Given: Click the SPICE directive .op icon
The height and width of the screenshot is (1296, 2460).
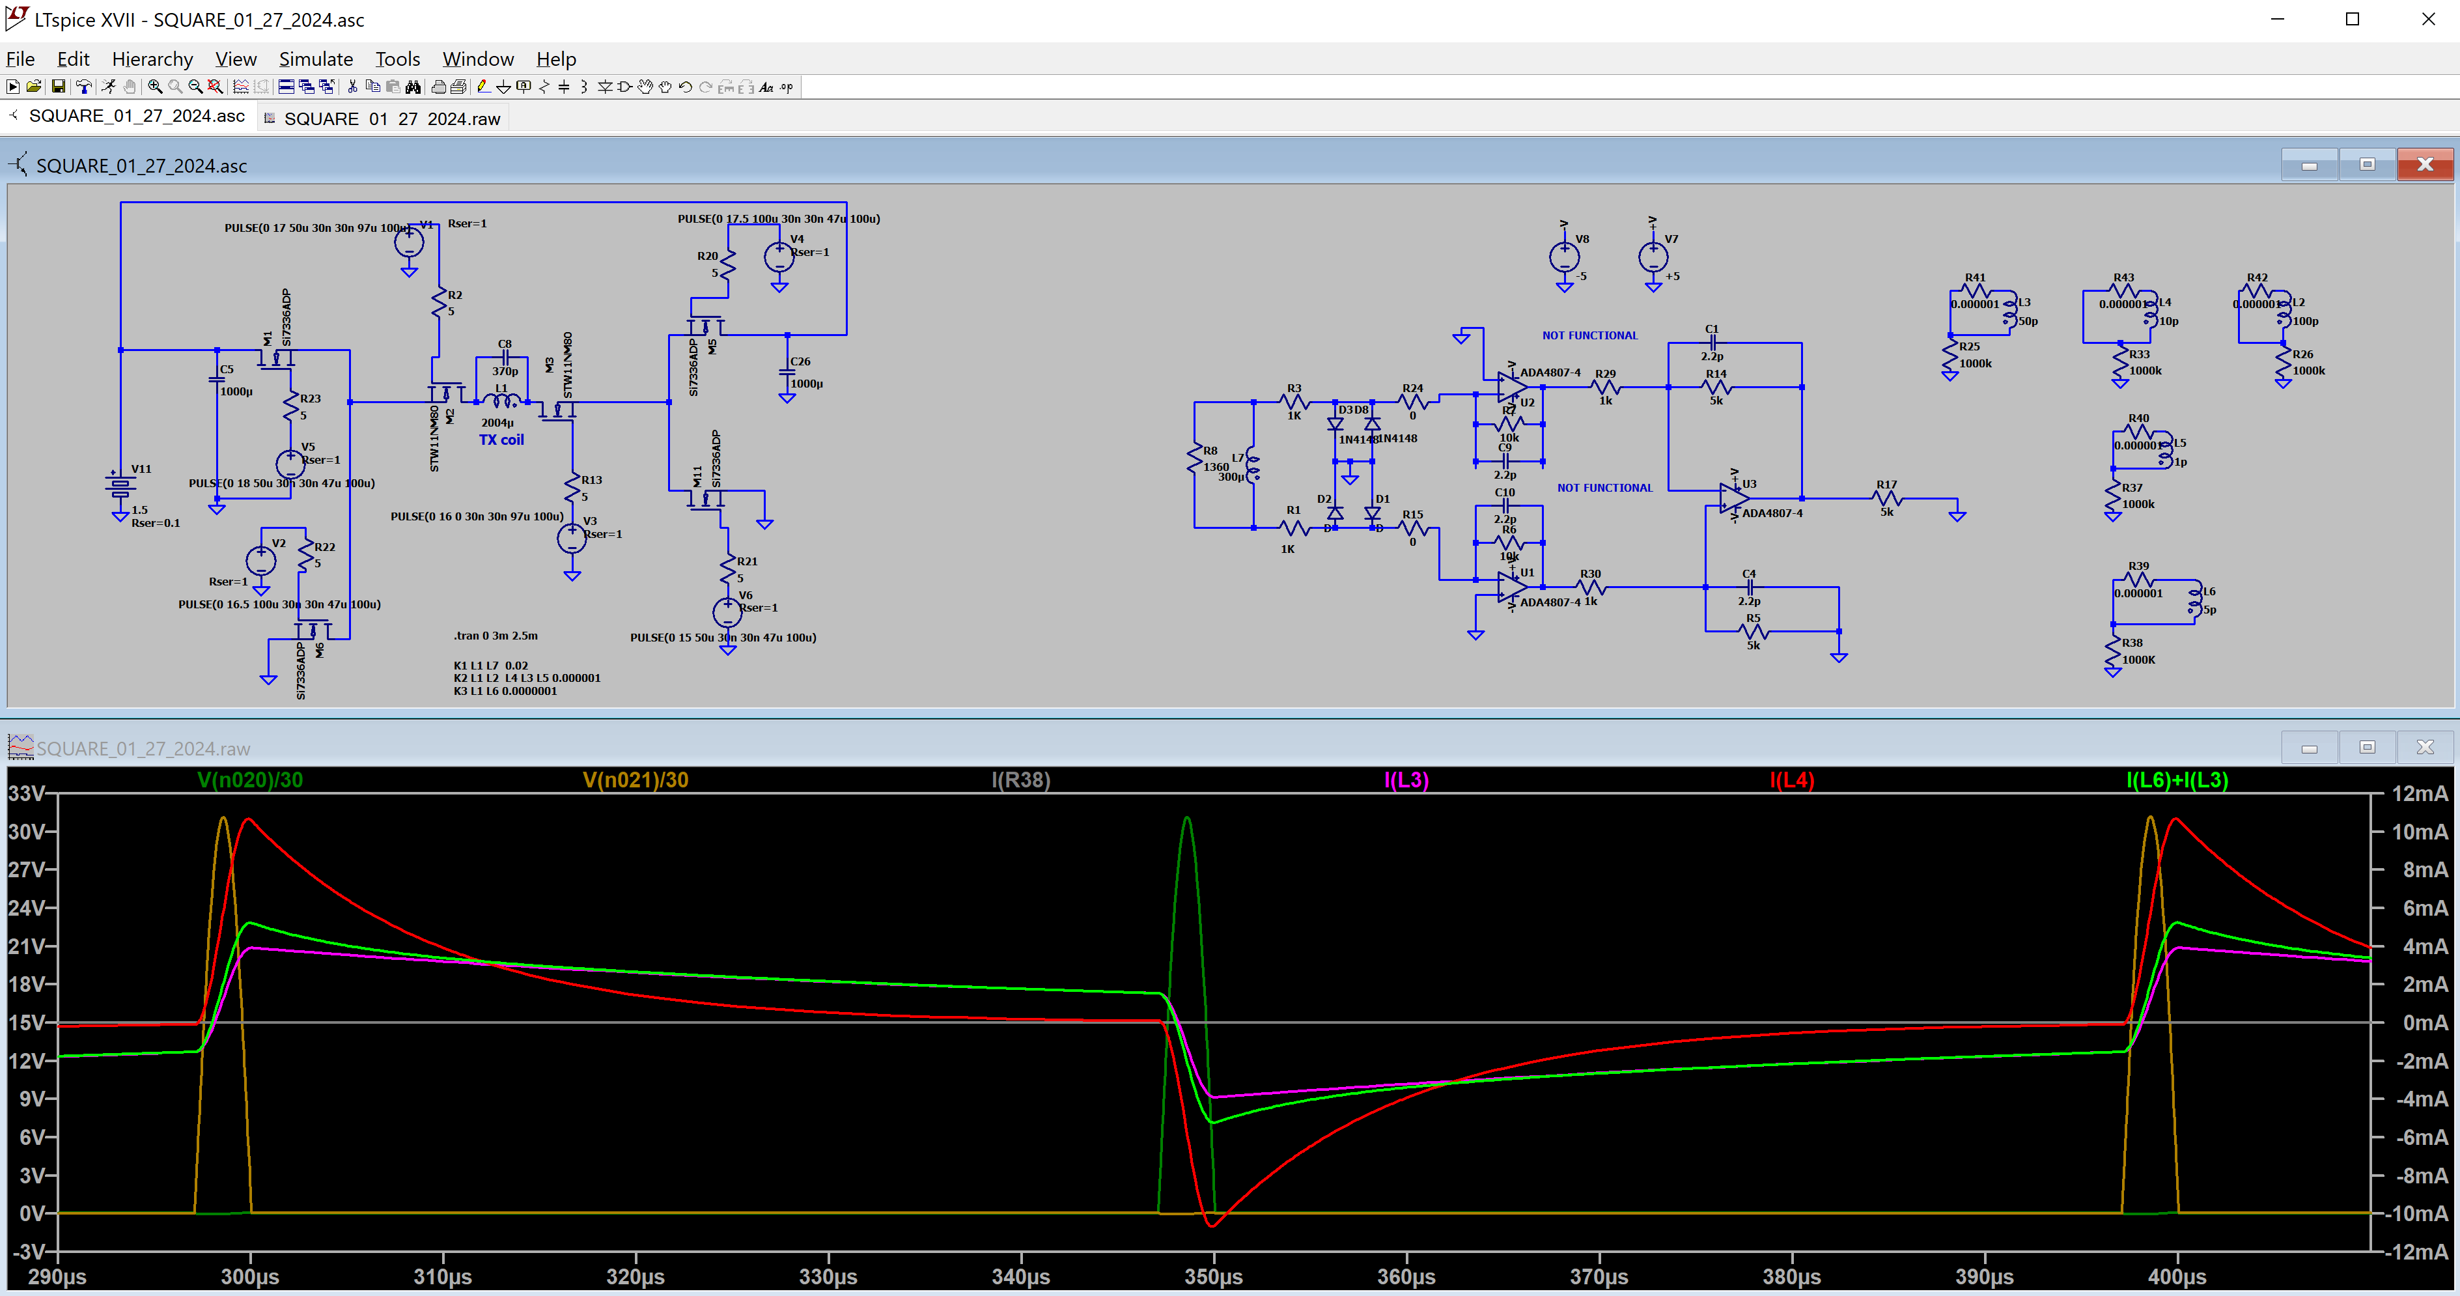Looking at the screenshot, I should 785,87.
